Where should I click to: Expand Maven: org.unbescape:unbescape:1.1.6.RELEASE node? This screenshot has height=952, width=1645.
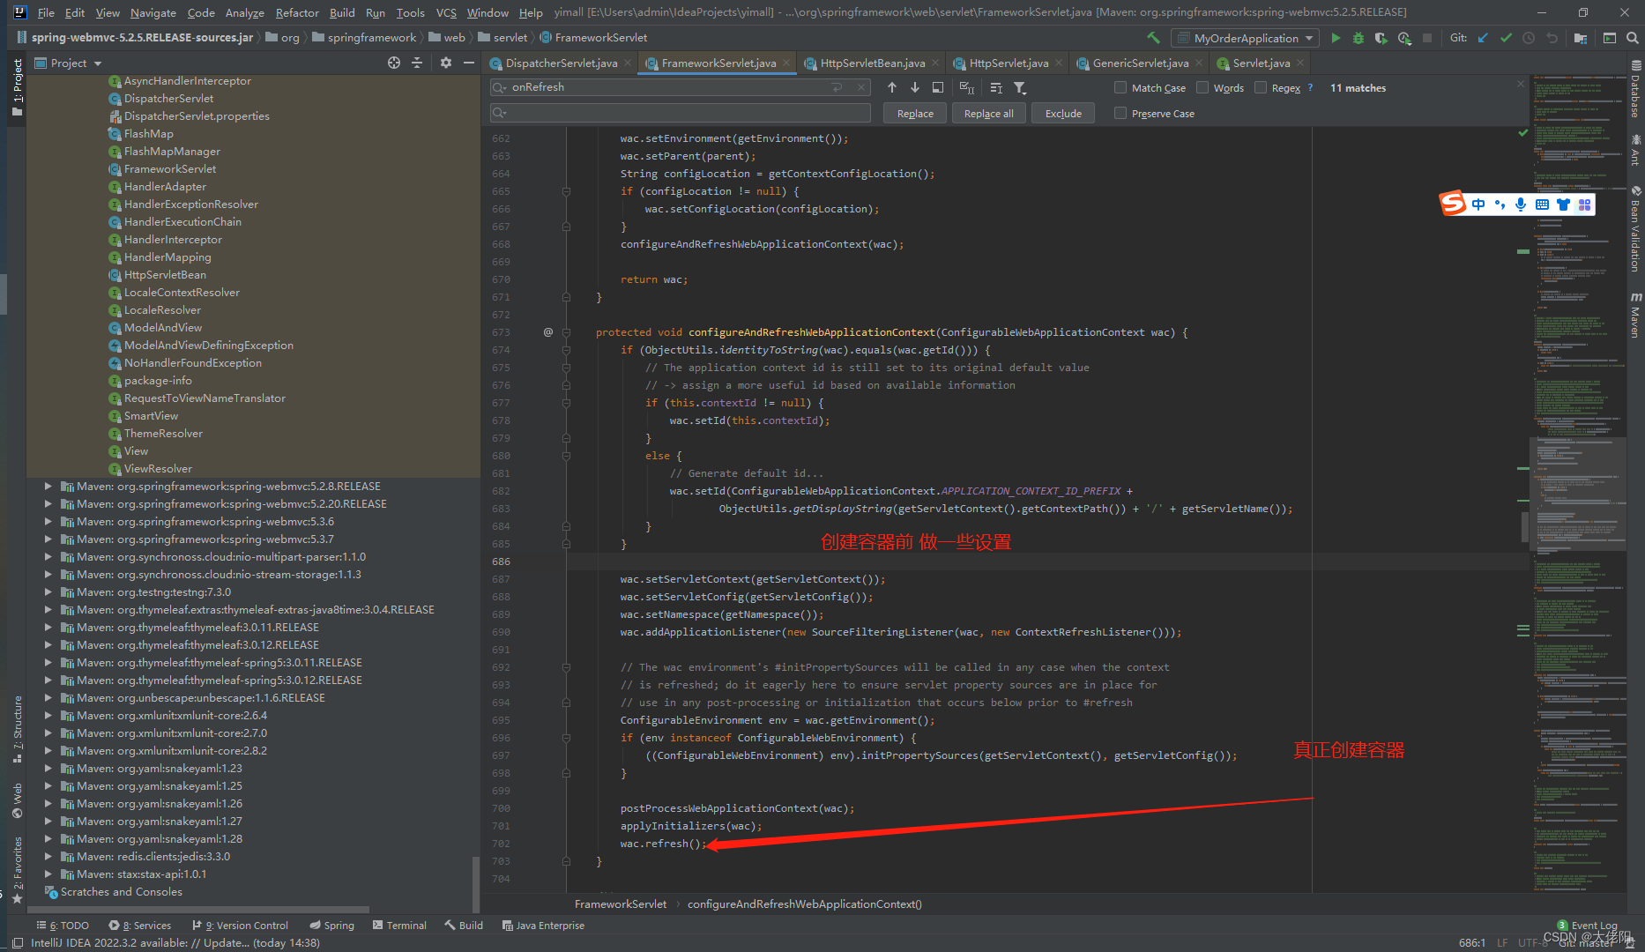(48, 697)
